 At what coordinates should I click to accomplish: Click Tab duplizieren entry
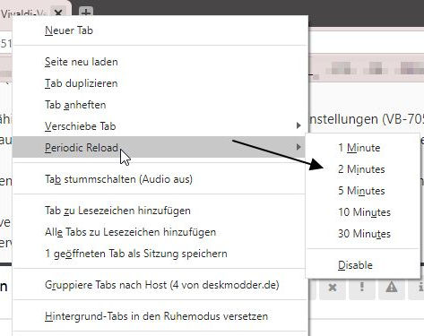pos(160,83)
